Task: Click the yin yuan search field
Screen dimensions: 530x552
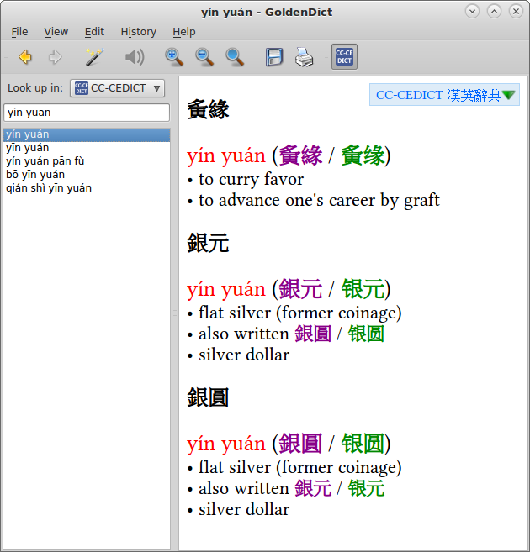Action: [87, 113]
